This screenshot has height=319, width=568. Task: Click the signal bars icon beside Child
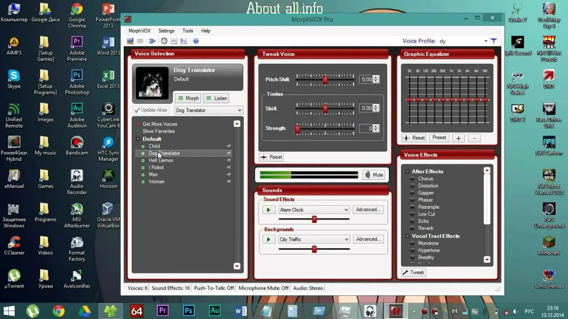click(229, 146)
